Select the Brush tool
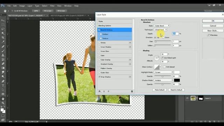Screen dimensions: 224x126 coord(3,51)
